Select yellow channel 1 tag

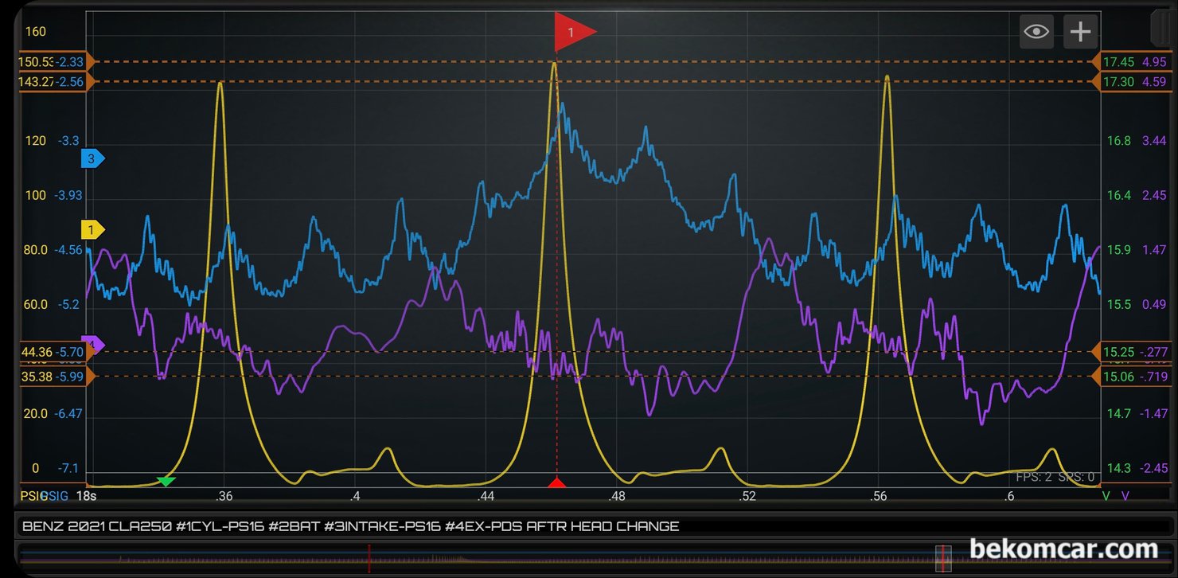(93, 230)
